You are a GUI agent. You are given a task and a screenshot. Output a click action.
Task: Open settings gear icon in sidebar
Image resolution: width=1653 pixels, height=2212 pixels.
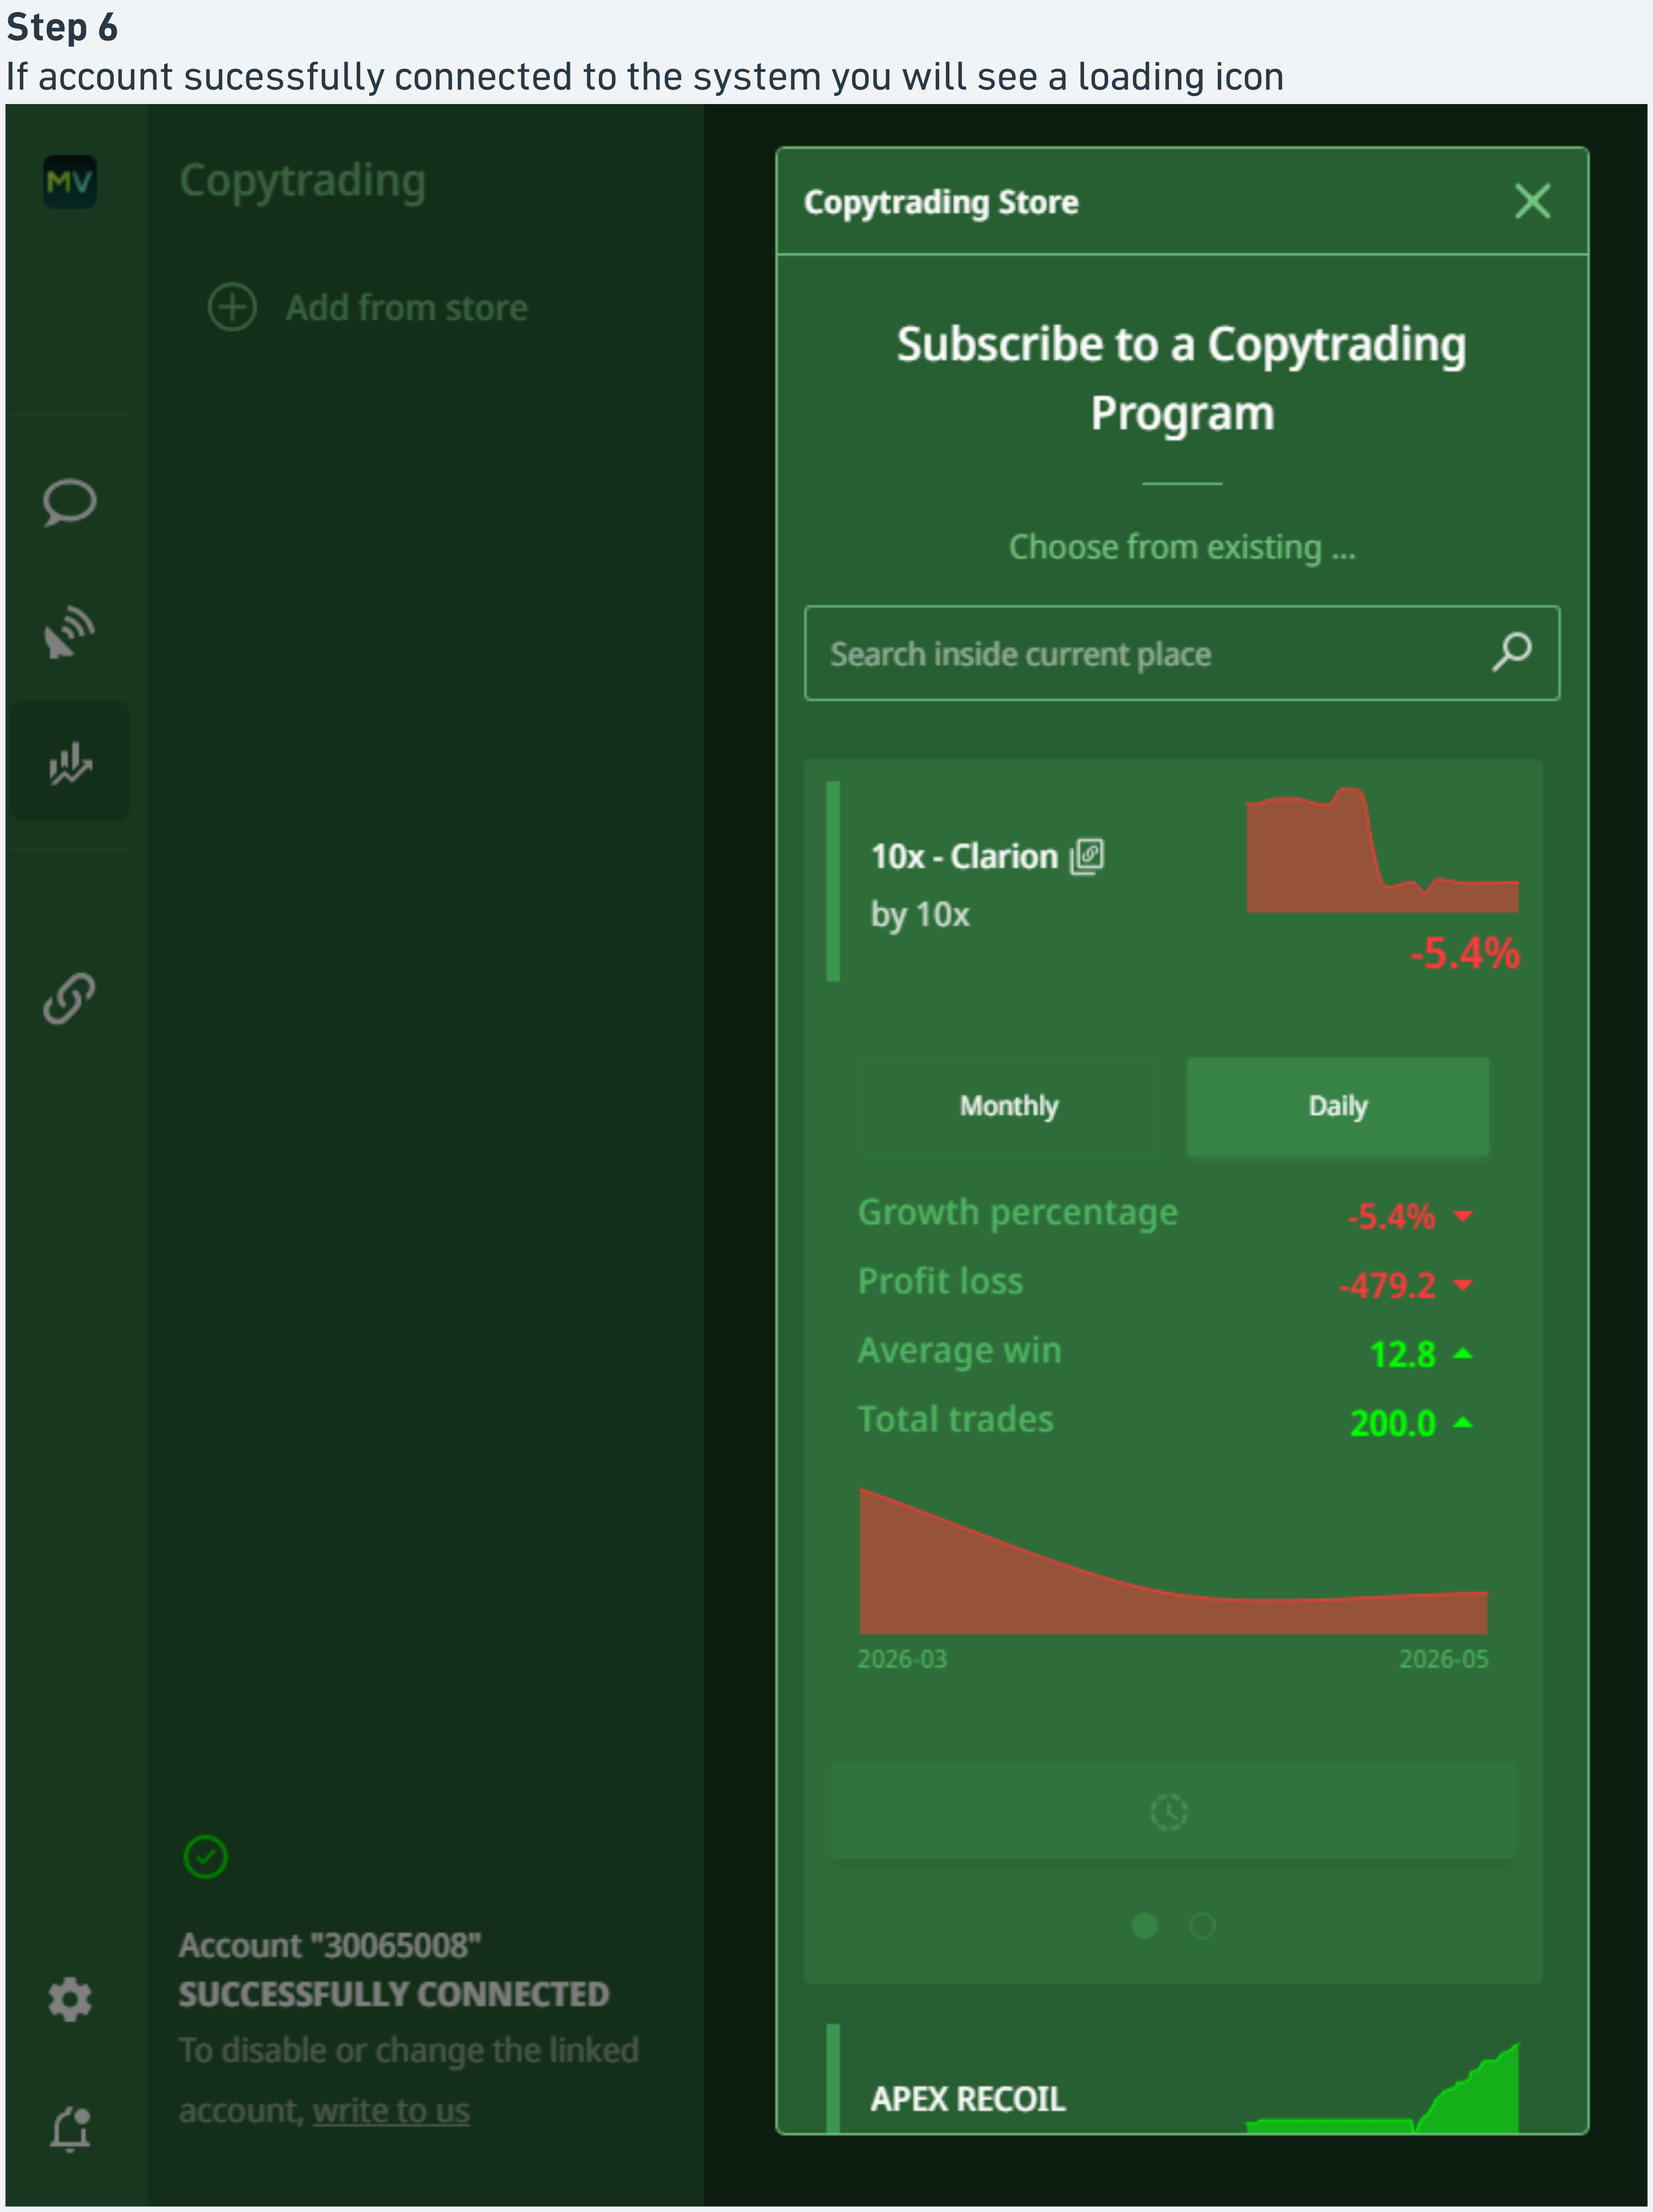(70, 1999)
